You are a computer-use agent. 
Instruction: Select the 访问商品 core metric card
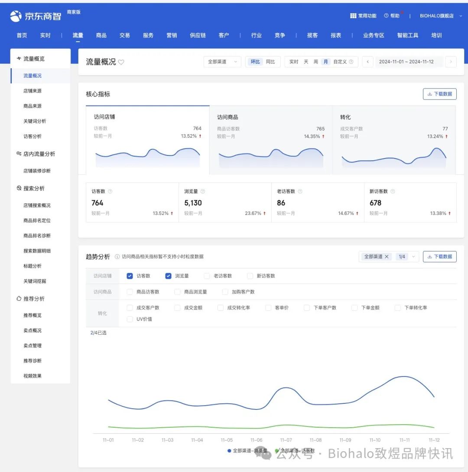click(271, 140)
